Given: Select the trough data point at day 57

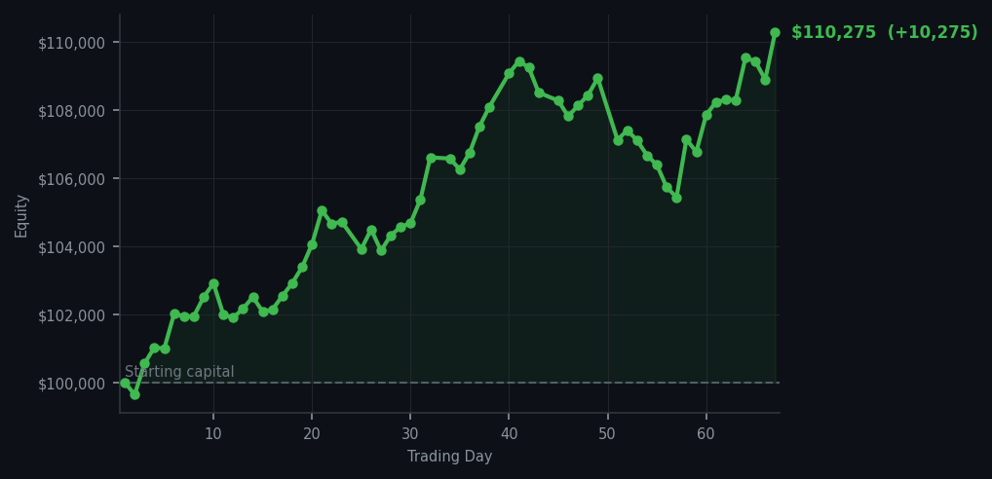Looking at the screenshot, I should (677, 198).
